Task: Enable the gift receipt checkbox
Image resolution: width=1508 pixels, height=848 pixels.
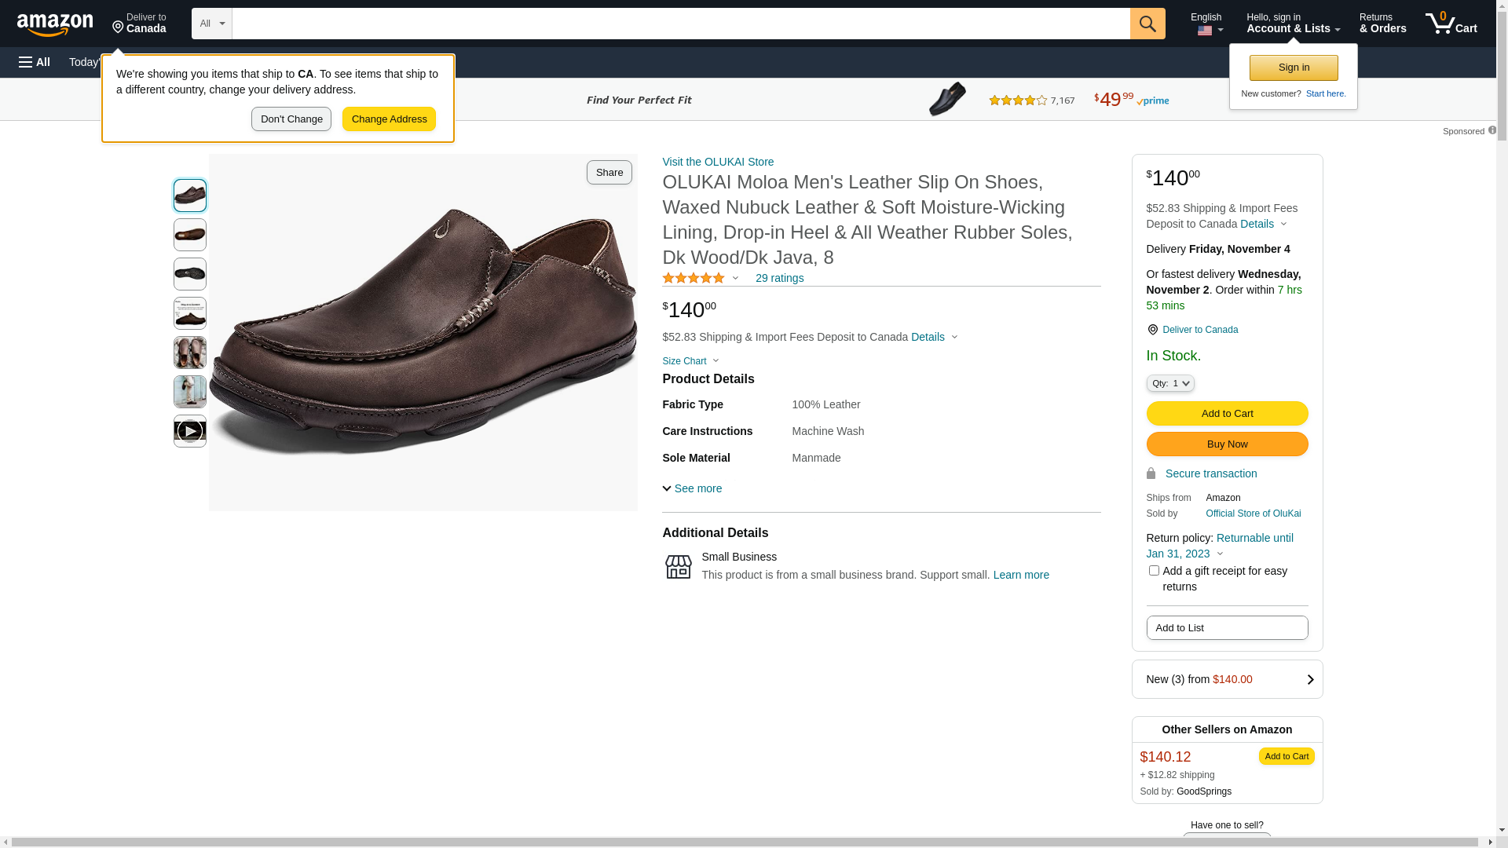Action: [x=1154, y=571]
